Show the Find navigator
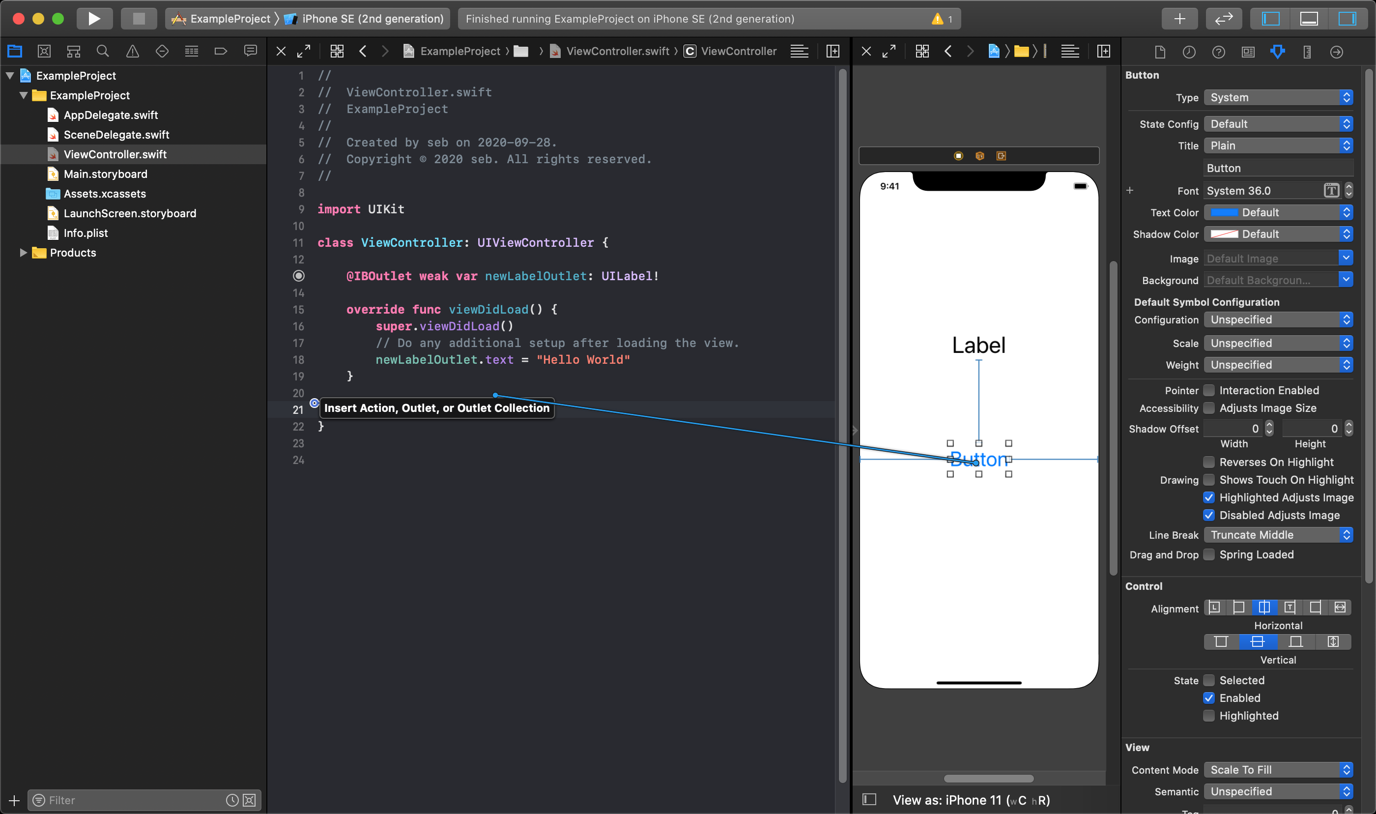 coord(103,52)
